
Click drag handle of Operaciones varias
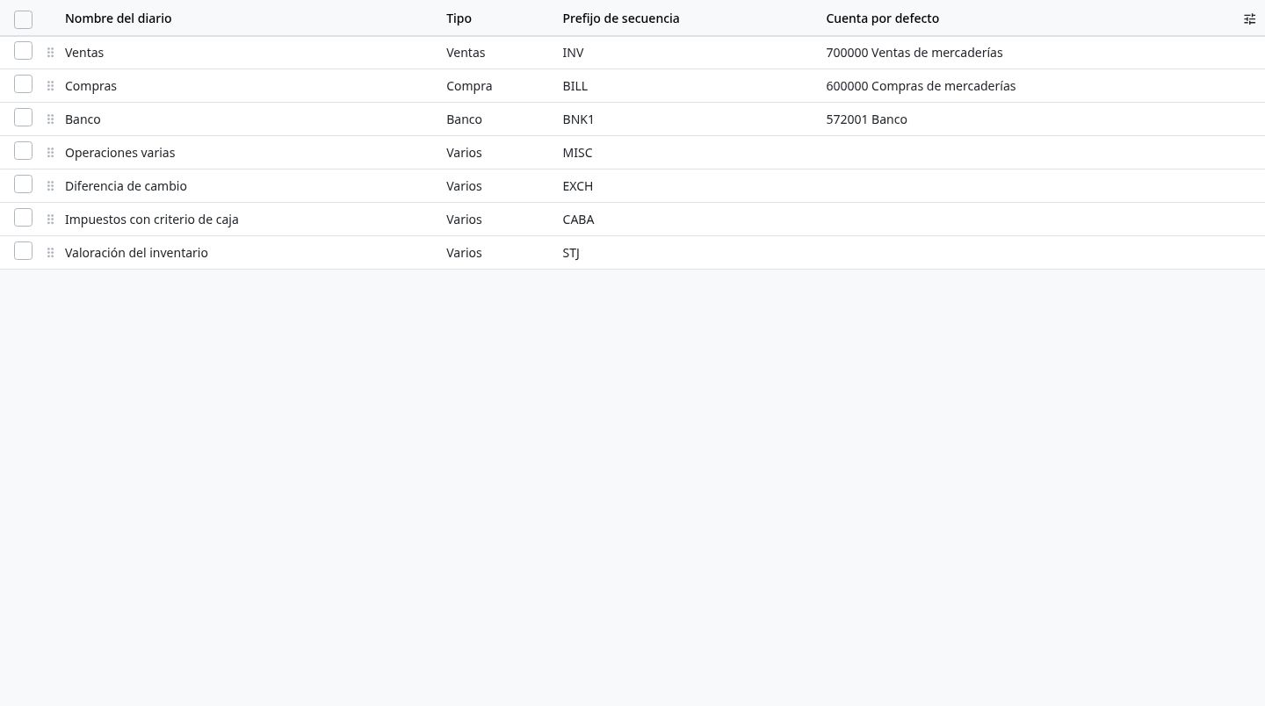tap(50, 153)
